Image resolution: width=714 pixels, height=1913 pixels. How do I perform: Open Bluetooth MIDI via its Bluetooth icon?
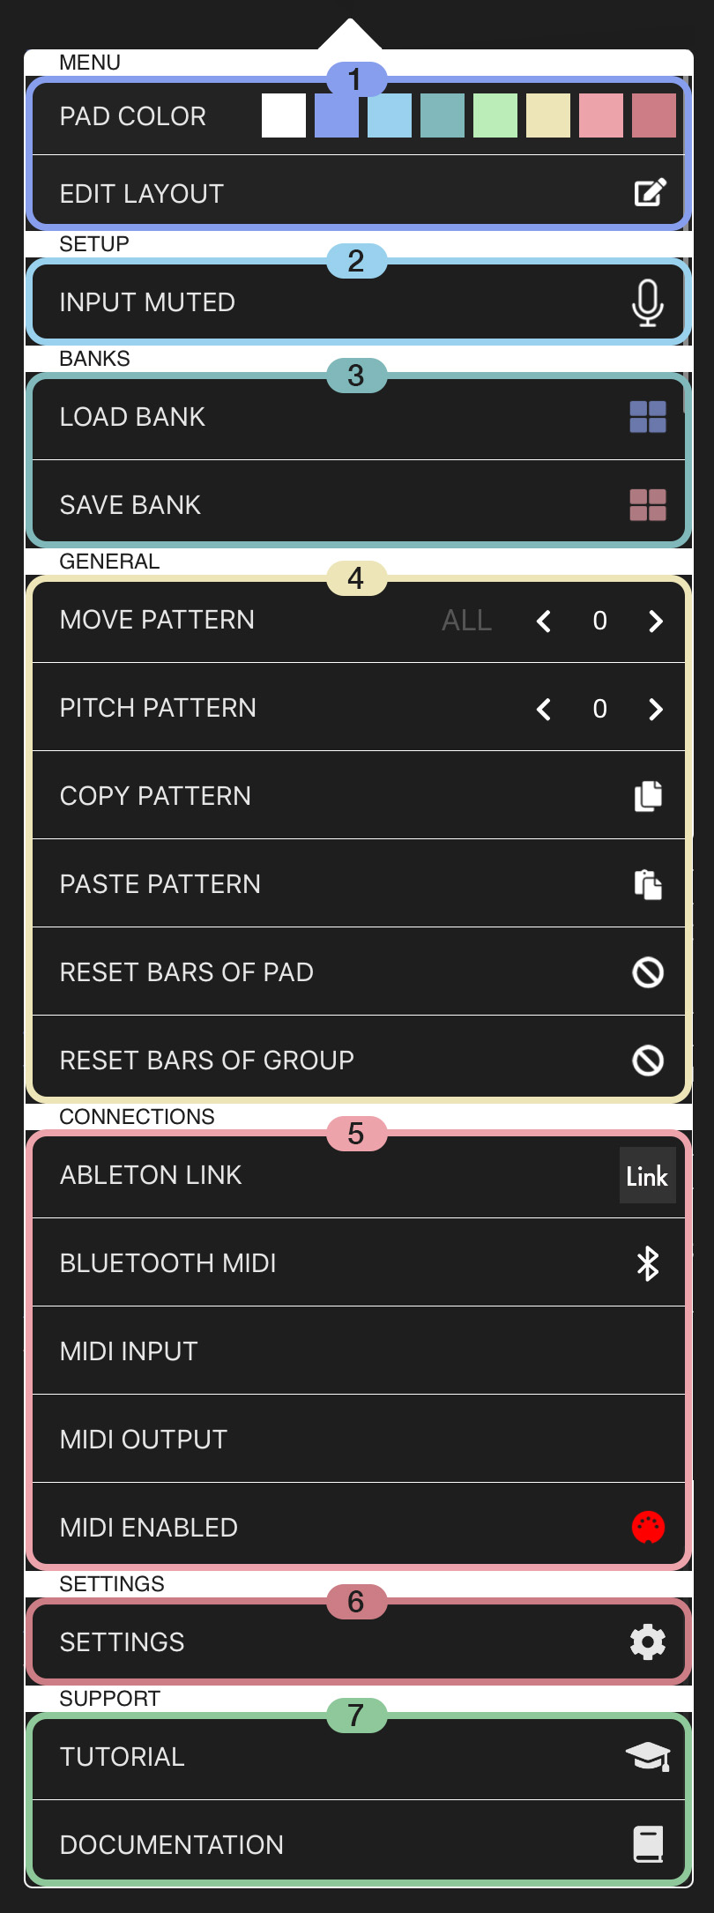(x=648, y=1263)
